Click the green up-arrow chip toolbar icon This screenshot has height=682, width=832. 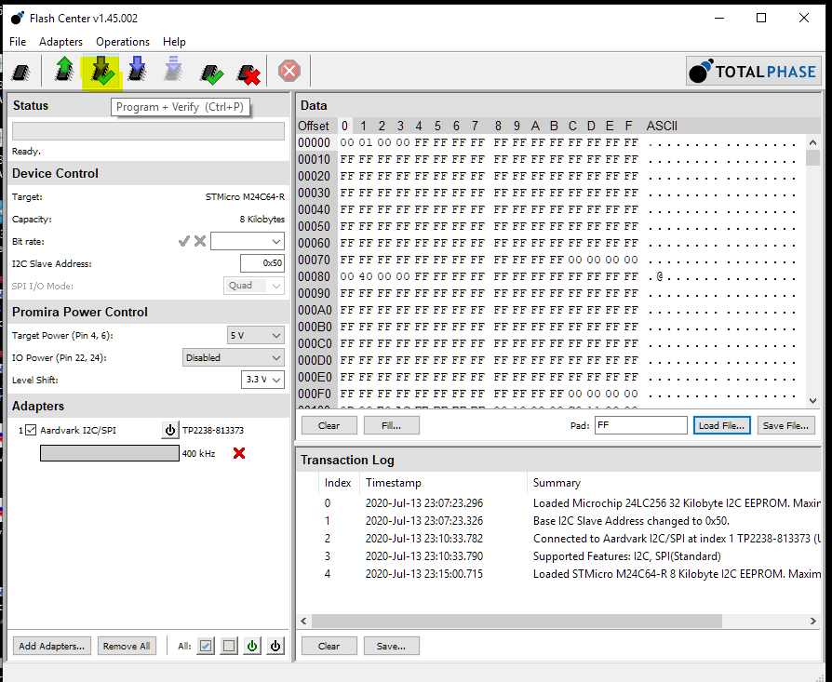[x=64, y=71]
